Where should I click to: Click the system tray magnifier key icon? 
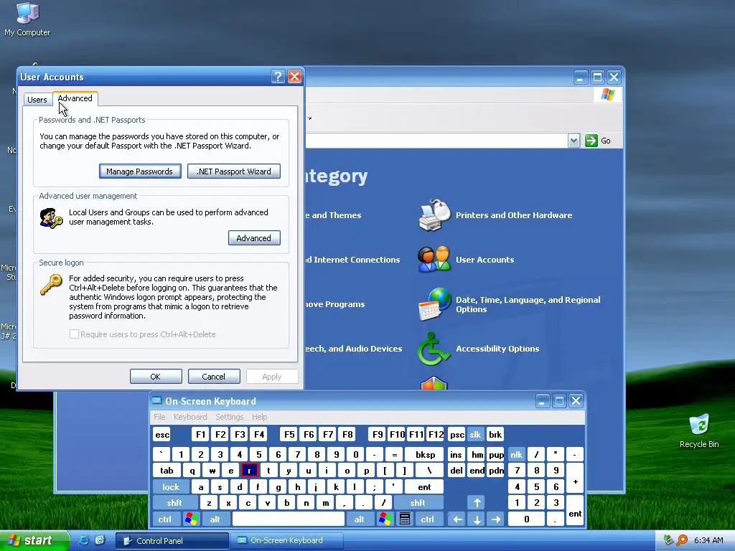coord(683,540)
